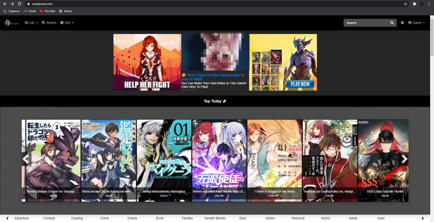
Task: Open the YouTube bookmark
Action: (47, 11)
